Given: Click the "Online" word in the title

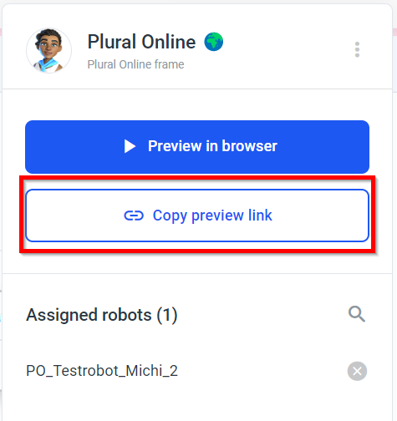Looking at the screenshot, I should click(169, 42).
